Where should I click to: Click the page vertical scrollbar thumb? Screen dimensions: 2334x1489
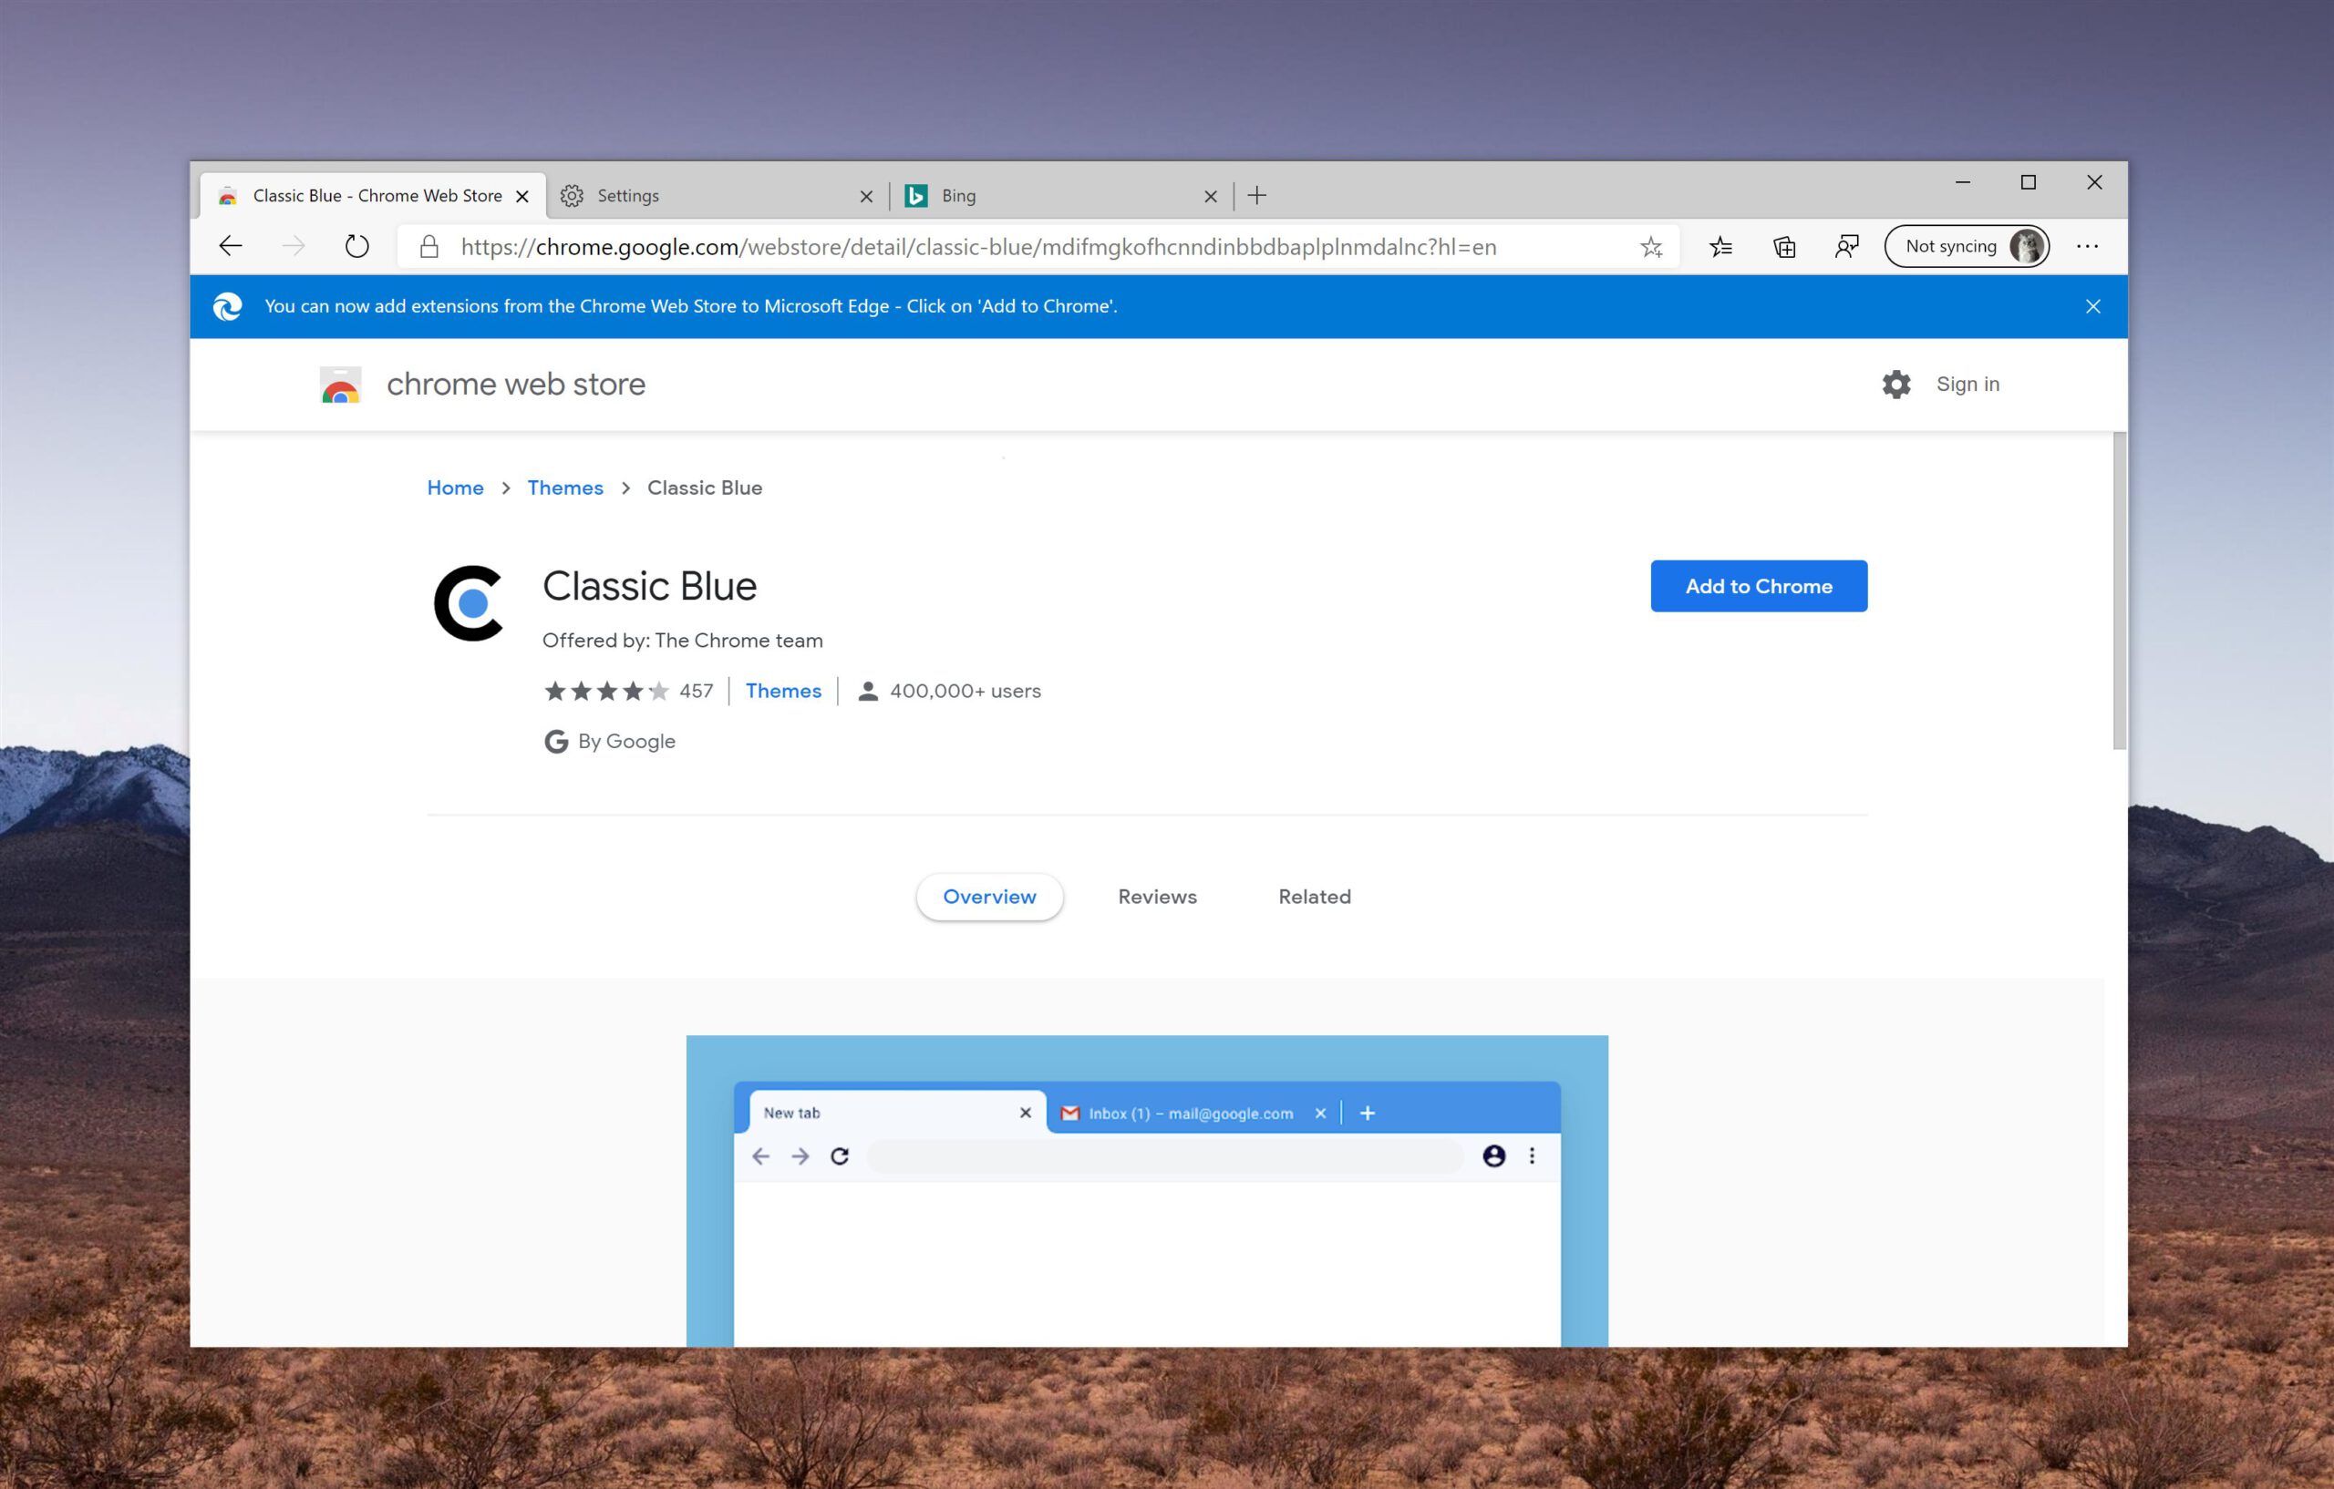2120,590
